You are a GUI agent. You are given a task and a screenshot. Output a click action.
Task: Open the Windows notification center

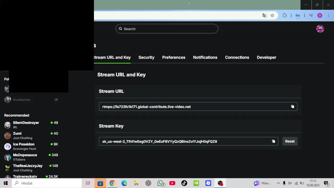coord(326,183)
